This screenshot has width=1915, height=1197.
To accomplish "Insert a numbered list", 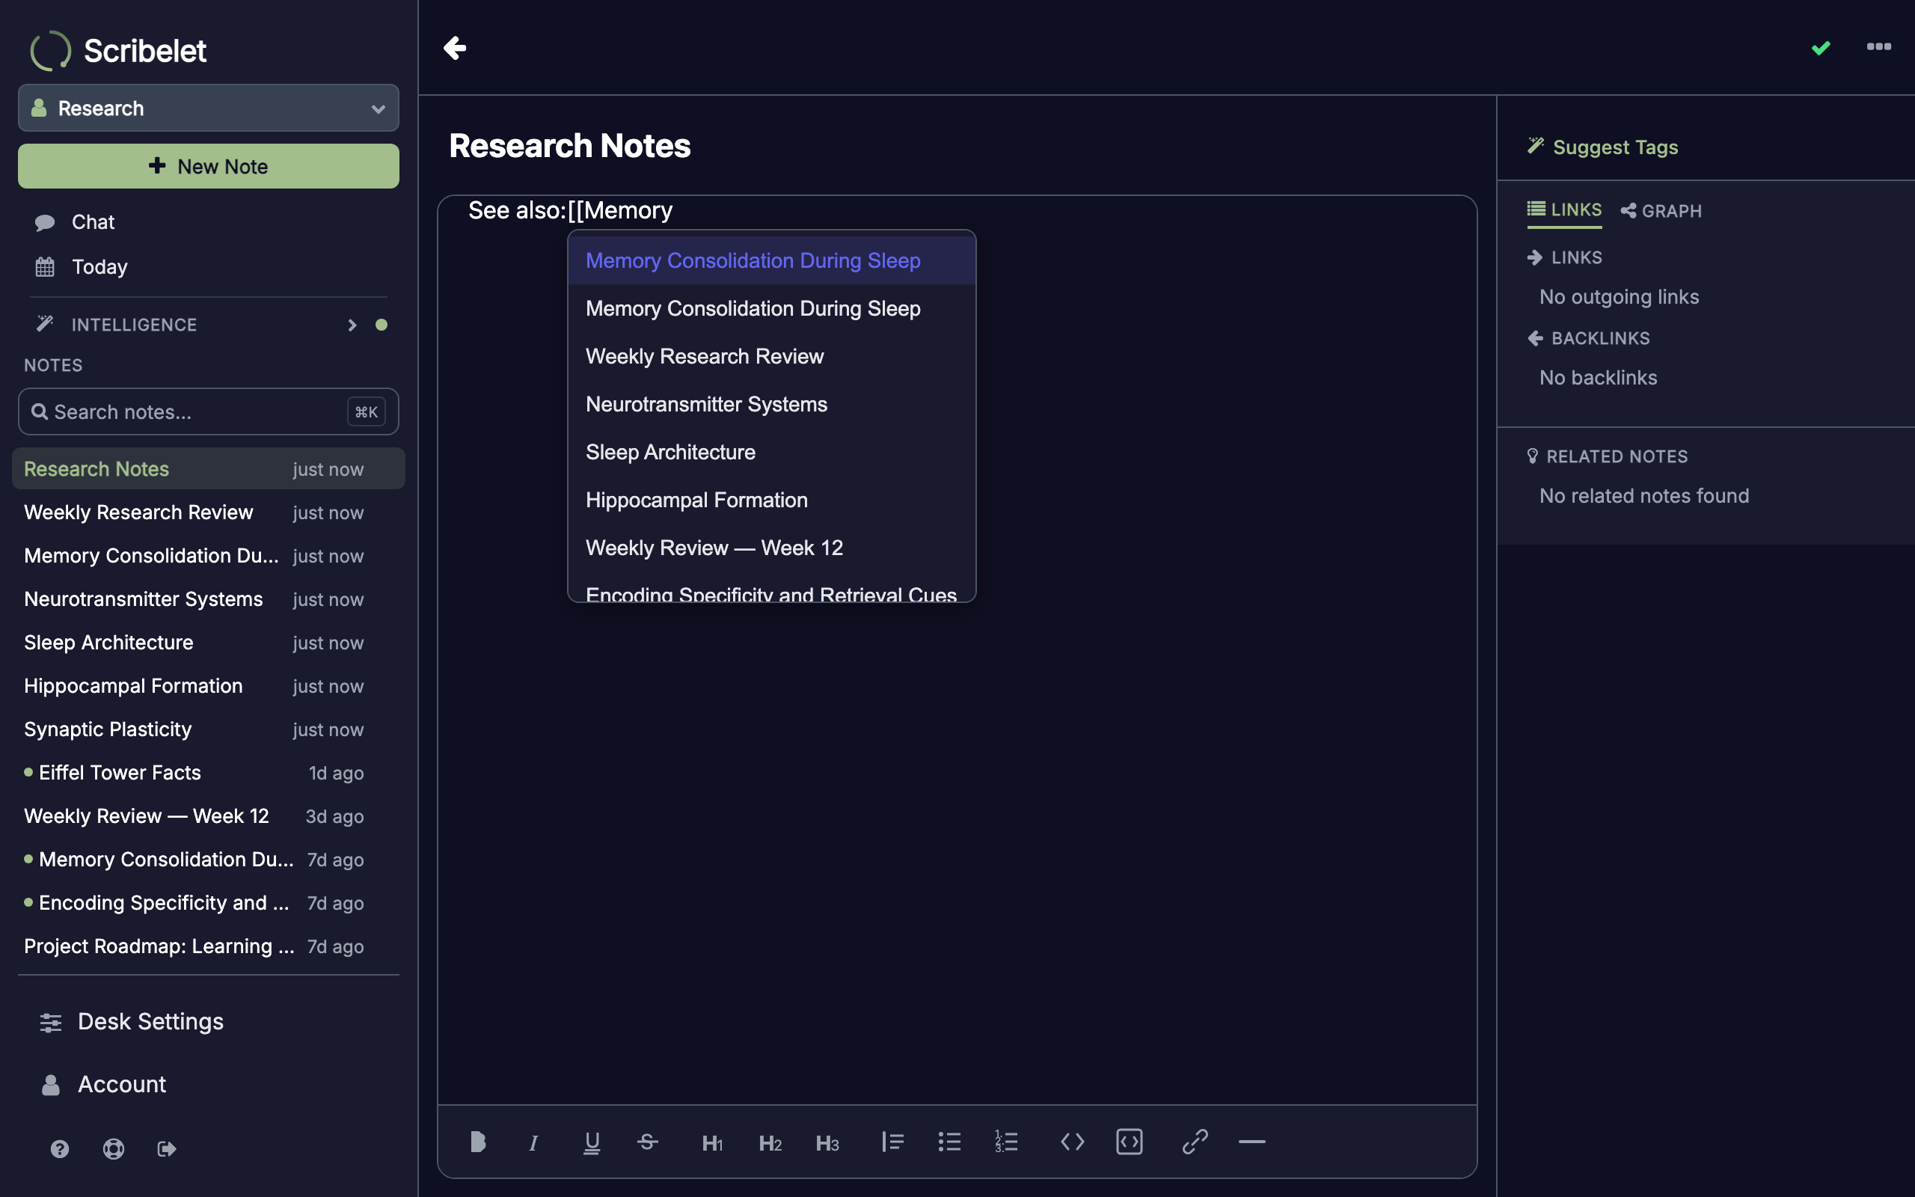I will (1007, 1142).
